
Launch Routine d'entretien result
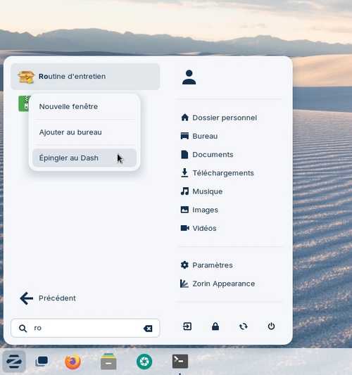point(85,77)
